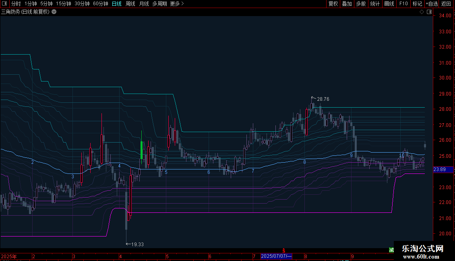Viewport: 455px width, 261px height.
Task: Toggle the right side panel icon
Action: point(429,12)
